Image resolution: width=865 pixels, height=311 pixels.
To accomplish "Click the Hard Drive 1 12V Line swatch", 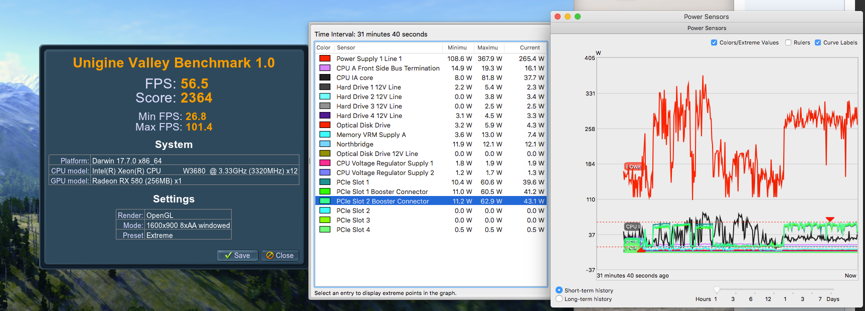I will click(x=325, y=87).
